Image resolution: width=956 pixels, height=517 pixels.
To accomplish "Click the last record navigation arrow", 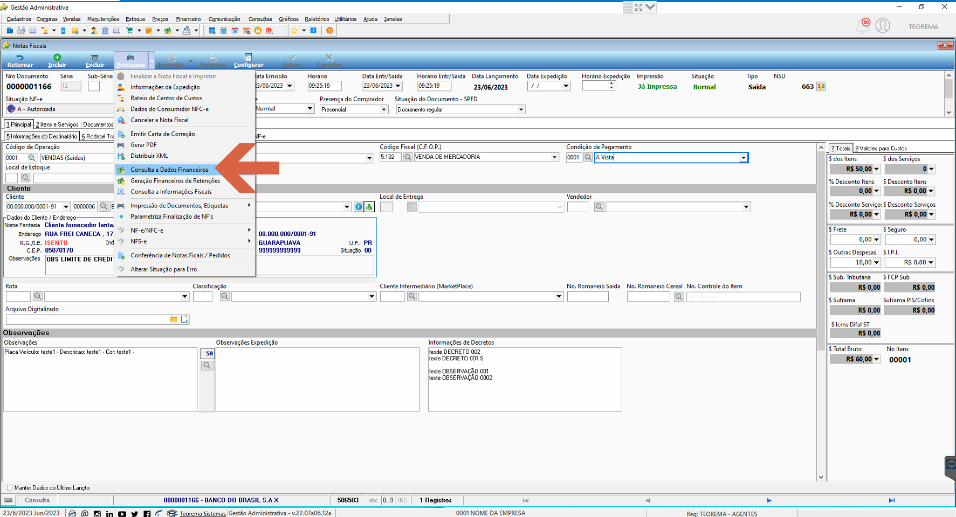I will click(892, 500).
